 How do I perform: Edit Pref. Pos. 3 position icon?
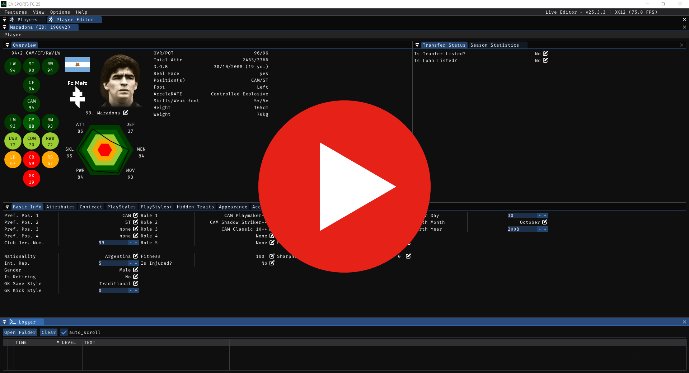click(x=136, y=229)
